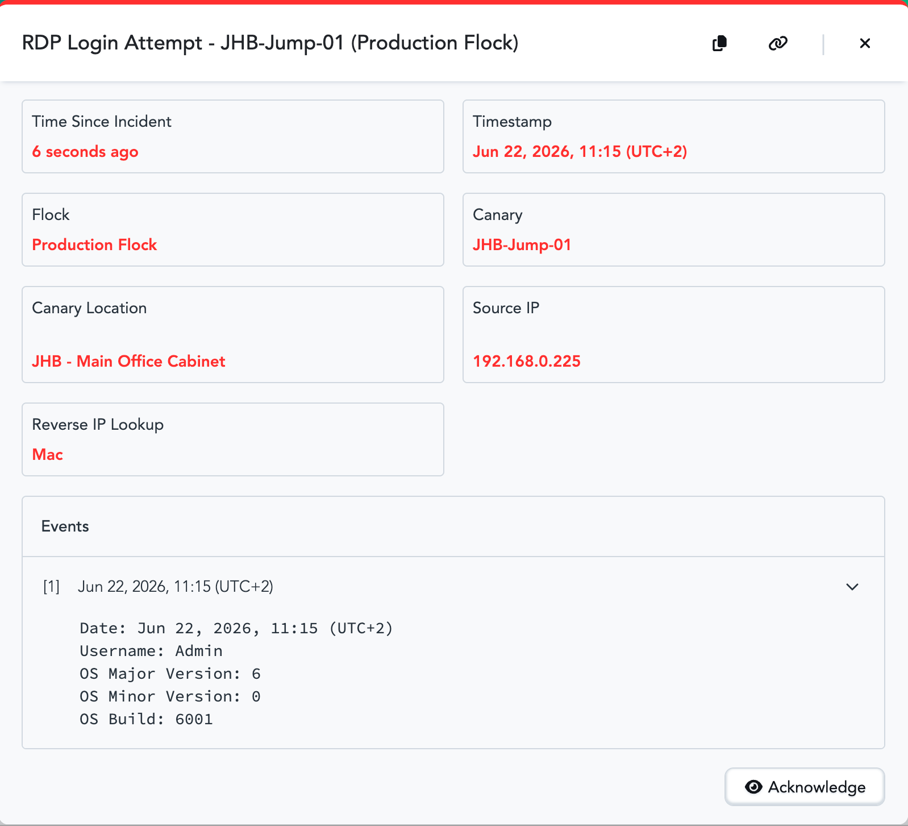Image resolution: width=908 pixels, height=826 pixels.
Task: Click the OS Build: 6001 line
Action: [146, 719]
